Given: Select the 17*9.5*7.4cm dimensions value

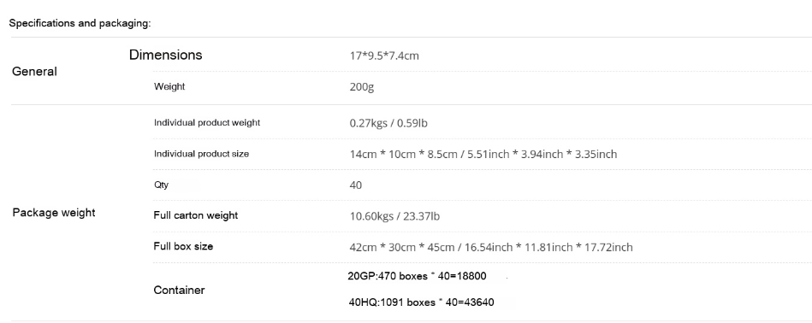Looking at the screenshot, I should (383, 56).
